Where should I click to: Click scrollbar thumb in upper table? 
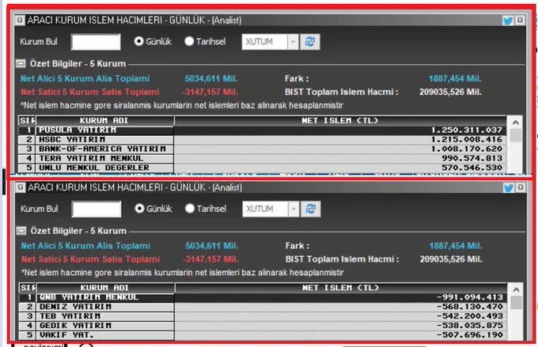(x=515, y=135)
